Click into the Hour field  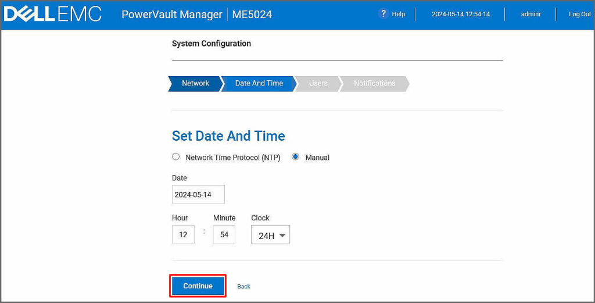coord(183,235)
